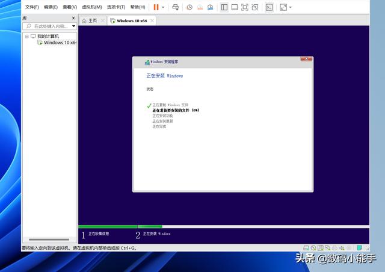Enter full screen mode icon
Screen dimensions: 385x272
[x=245, y=7]
